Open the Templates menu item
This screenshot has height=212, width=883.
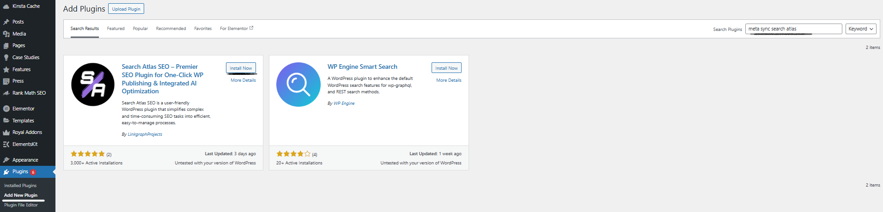[x=28, y=121]
